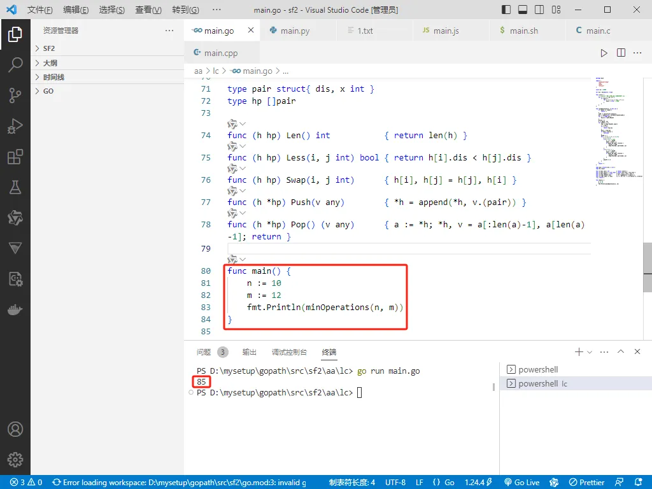Open the Explorer view in activity bar
This screenshot has height=489, width=652.
pos(15,34)
